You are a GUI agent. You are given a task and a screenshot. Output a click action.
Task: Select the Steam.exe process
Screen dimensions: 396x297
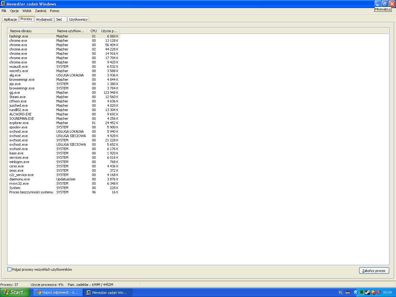[x=64, y=97]
